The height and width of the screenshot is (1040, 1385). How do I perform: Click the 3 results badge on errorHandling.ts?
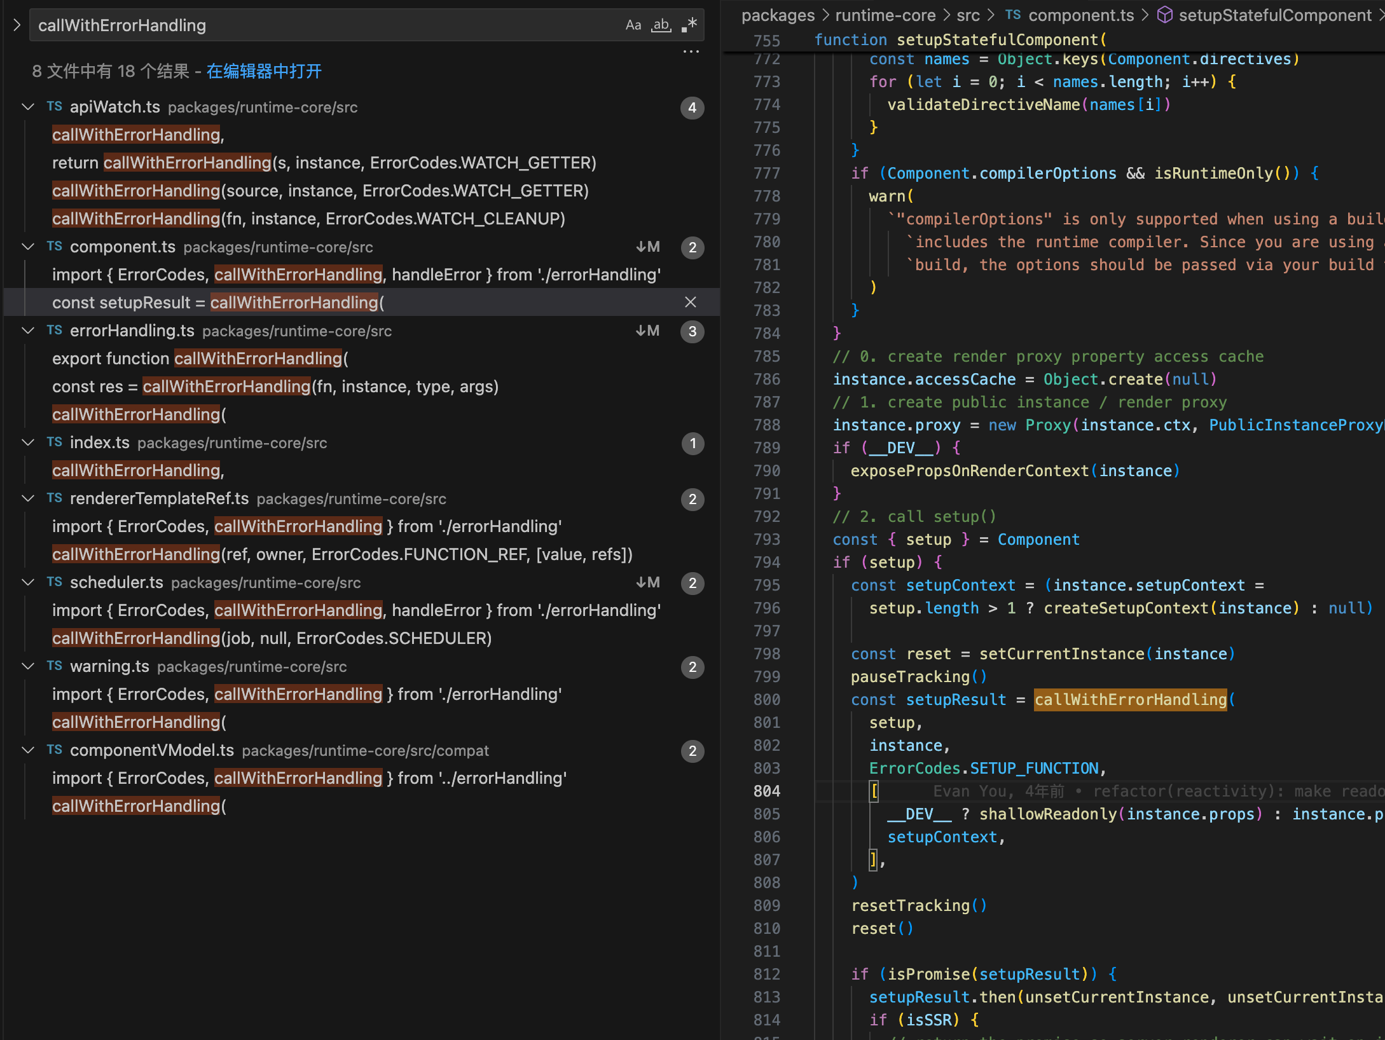[x=692, y=331]
